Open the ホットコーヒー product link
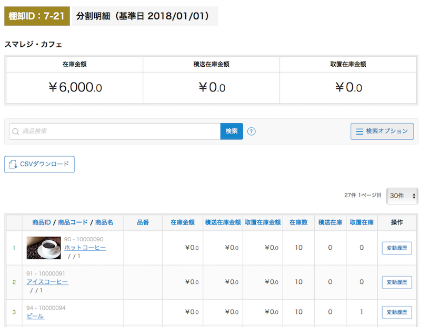 pos(85,248)
